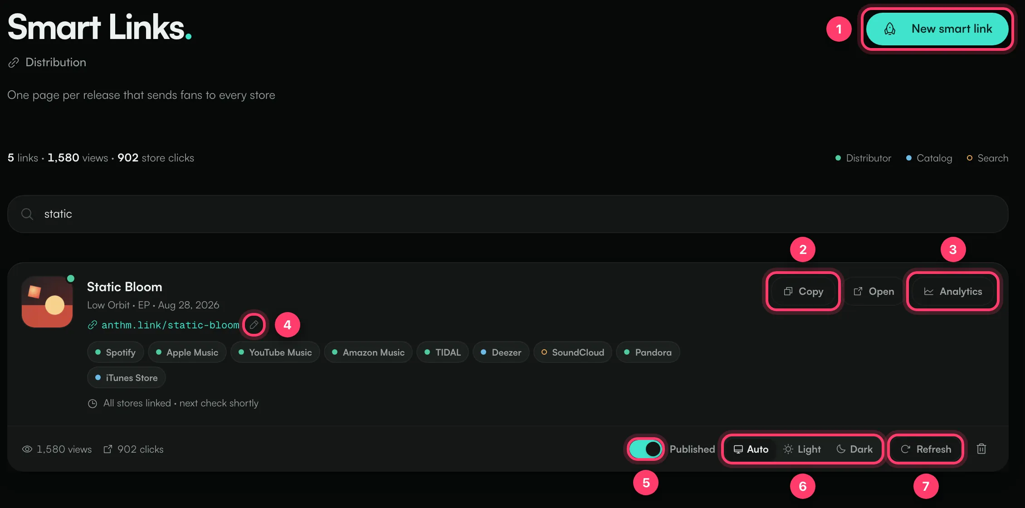Select the YouTube Music store chip
Viewport: 1025px width, 508px height.
[x=275, y=352]
